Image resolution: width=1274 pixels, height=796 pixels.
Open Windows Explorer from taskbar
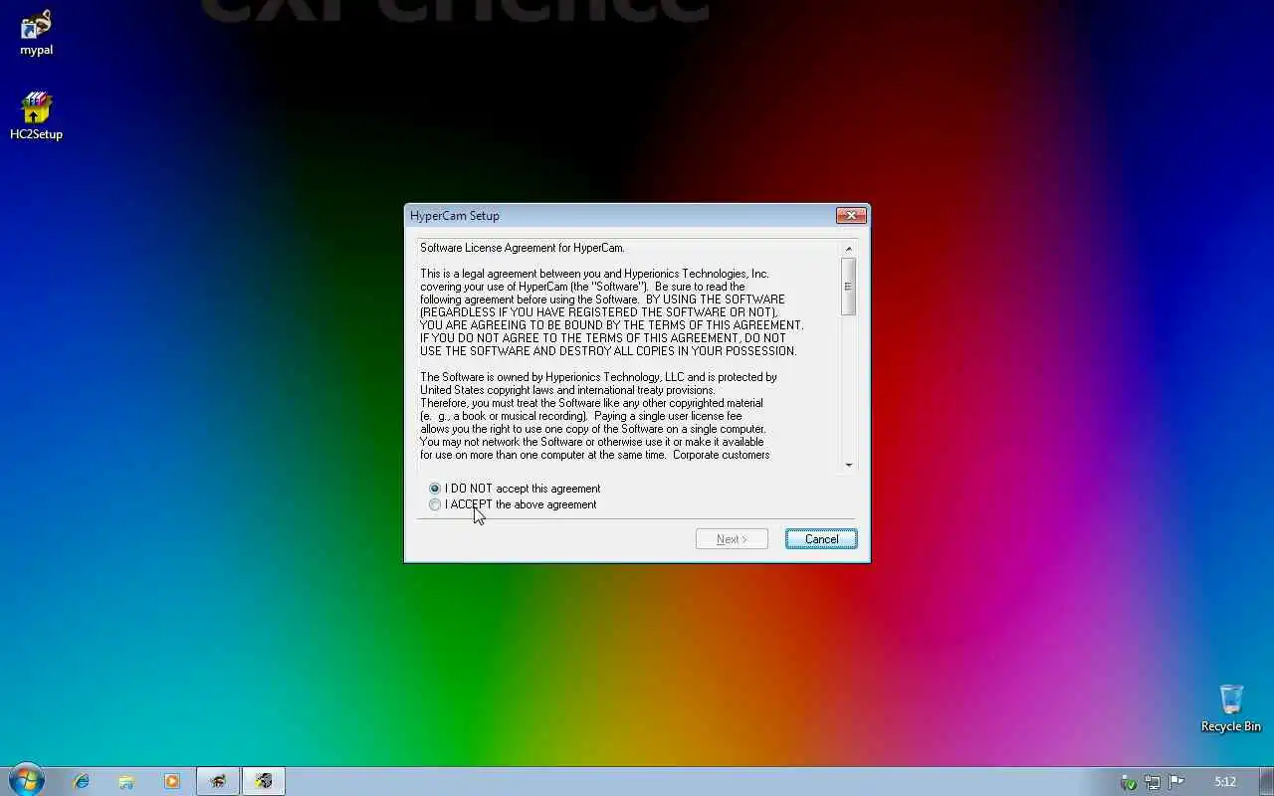click(126, 782)
